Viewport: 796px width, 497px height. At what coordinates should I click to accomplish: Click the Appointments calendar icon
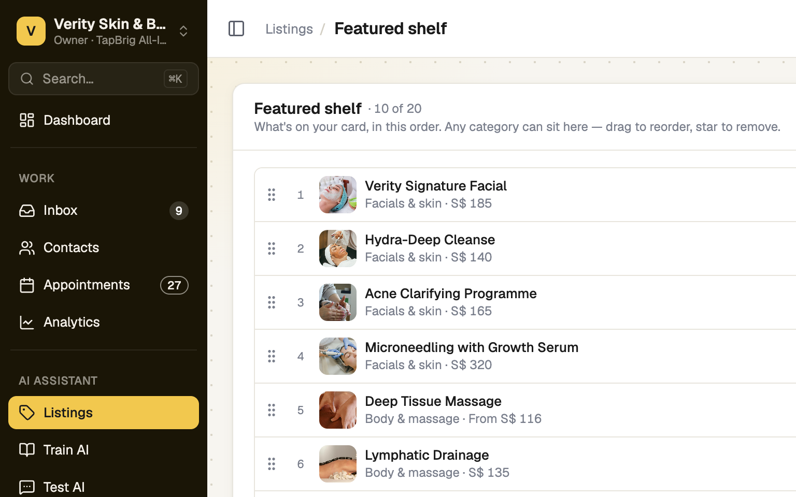tap(27, 285)
